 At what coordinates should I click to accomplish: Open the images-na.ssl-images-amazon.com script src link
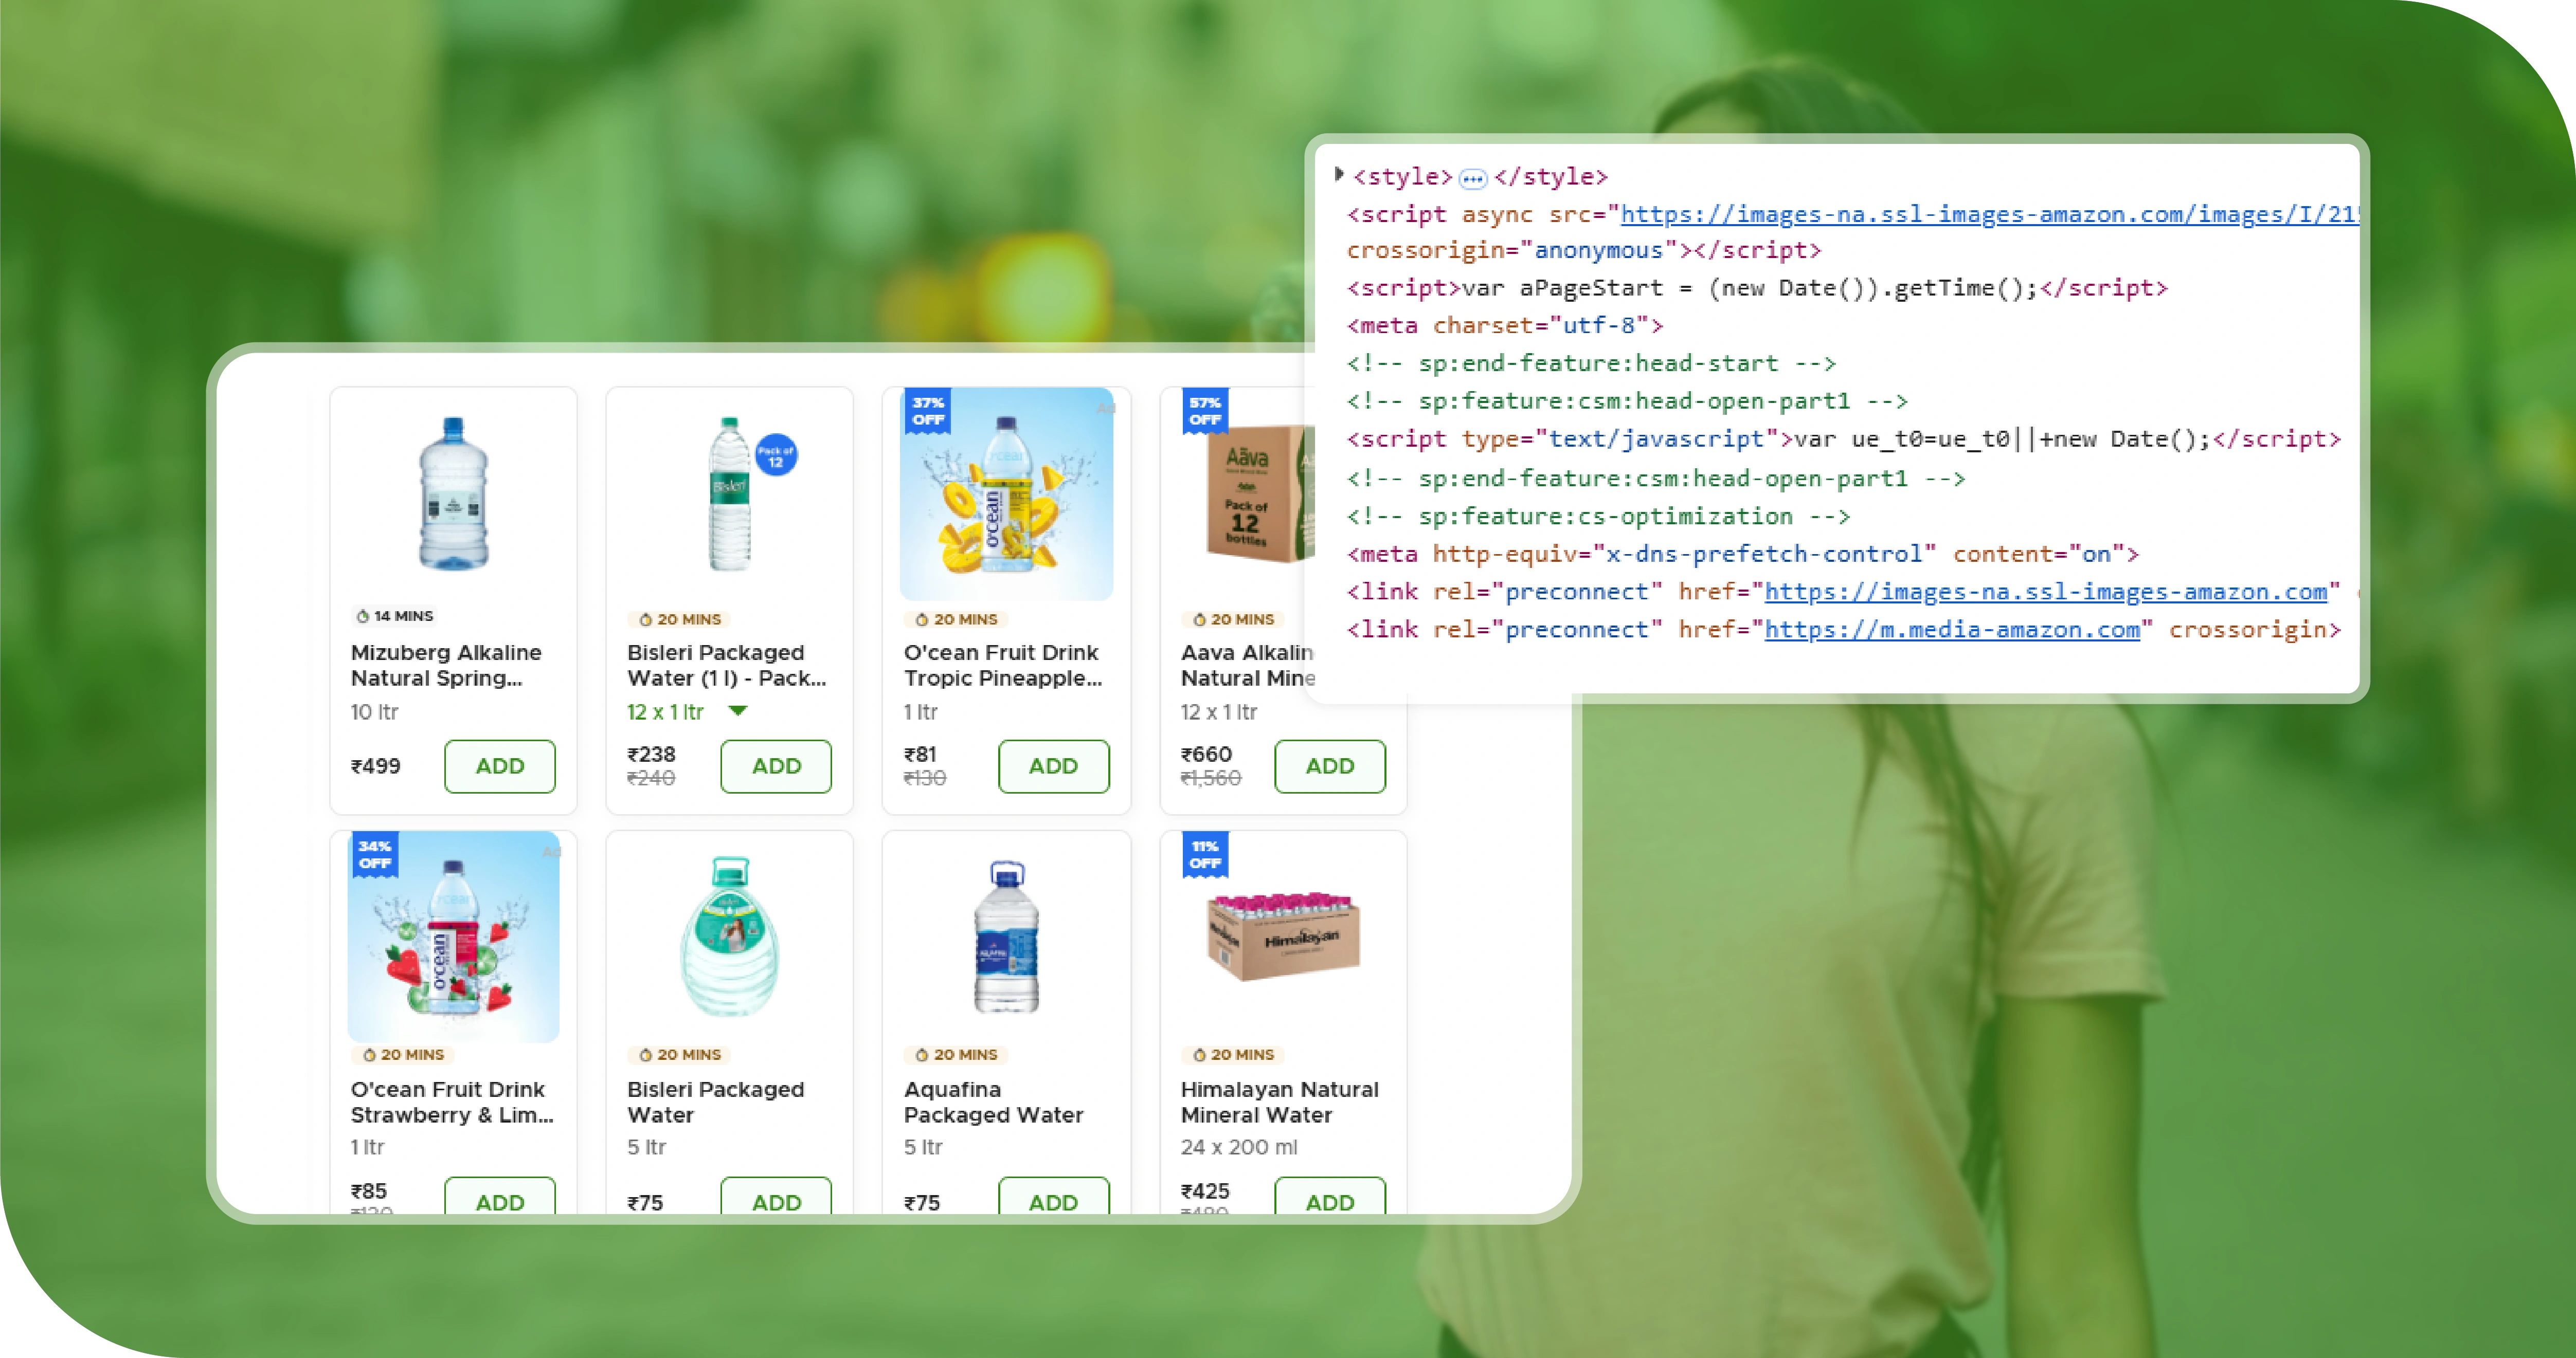1989,214
